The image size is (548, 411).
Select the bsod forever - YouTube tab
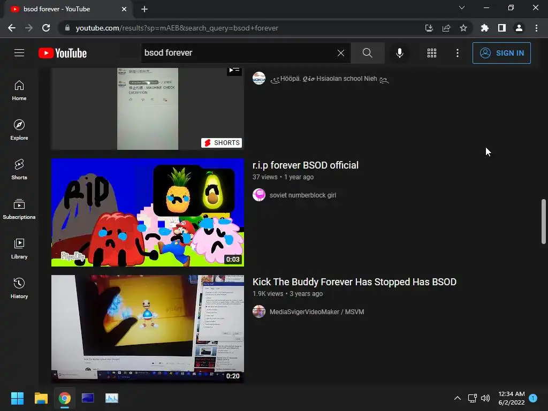tap(68, 9)
